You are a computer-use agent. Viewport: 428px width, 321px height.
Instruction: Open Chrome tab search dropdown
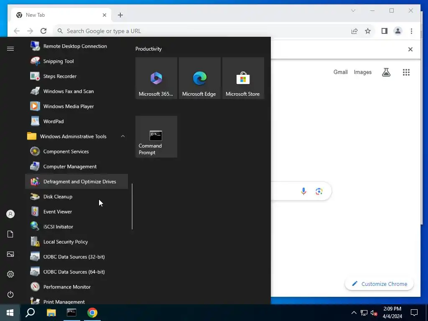353,10
